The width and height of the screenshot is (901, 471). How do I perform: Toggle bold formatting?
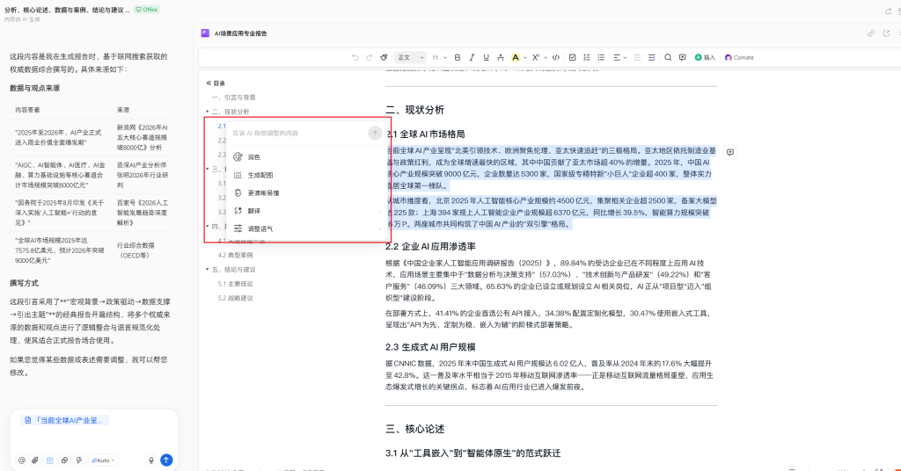(458, 57)
